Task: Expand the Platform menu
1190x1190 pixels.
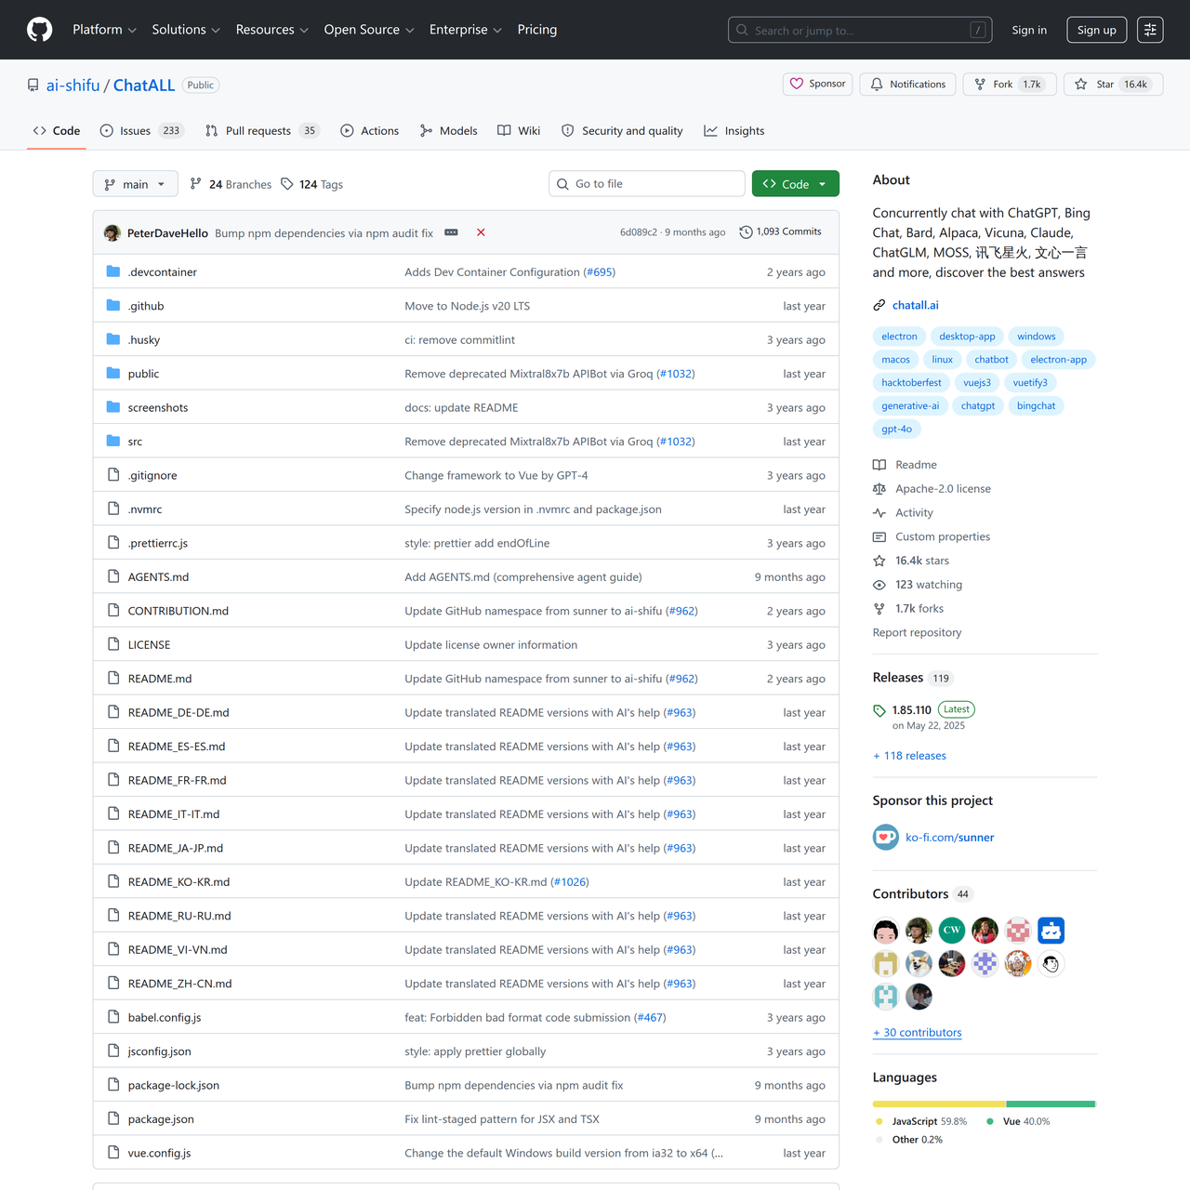Action: point(104,30)
